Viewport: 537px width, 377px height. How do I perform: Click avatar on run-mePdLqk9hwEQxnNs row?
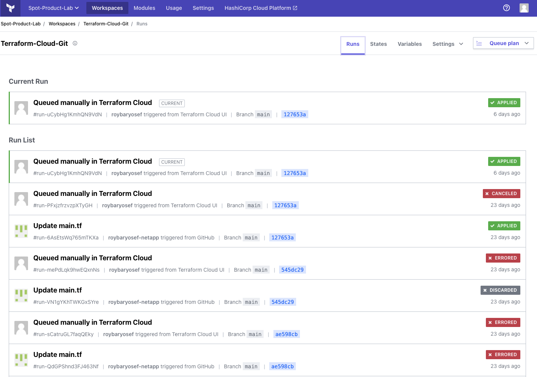tap(21, 263)
